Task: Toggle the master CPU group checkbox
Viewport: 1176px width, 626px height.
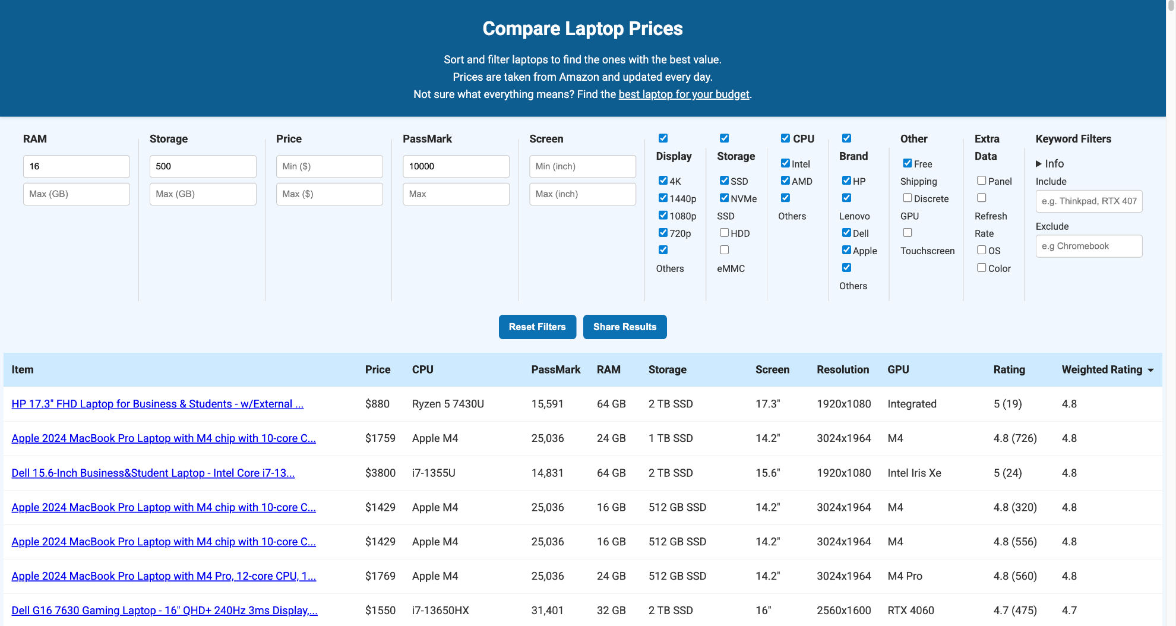Action: [x=785, y=138]
